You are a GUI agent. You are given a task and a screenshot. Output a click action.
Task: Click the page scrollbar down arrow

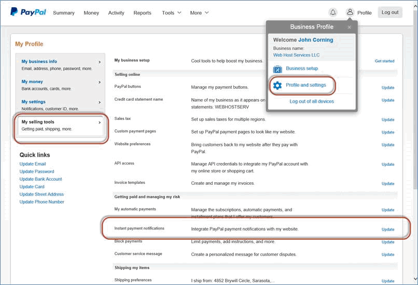point(415,279)
